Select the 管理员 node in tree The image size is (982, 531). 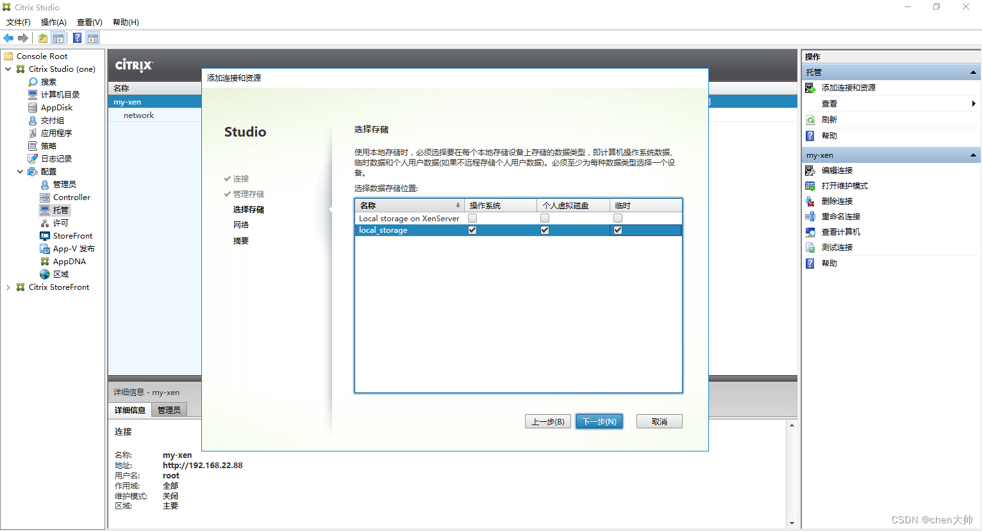pyautogui.click(x=64, y=185)
